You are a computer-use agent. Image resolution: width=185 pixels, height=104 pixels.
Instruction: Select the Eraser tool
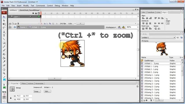click(x=4, y=65)
